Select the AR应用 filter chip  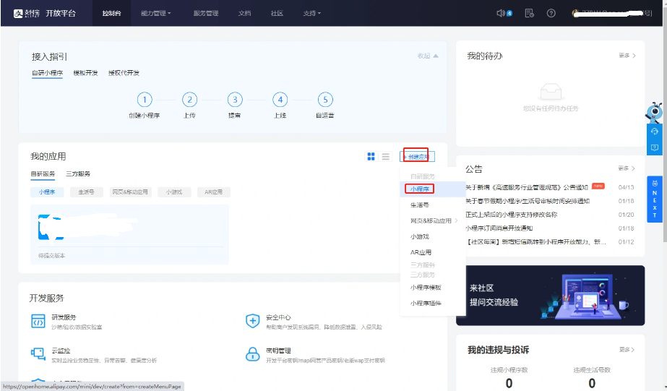click(x=213, y=192)
